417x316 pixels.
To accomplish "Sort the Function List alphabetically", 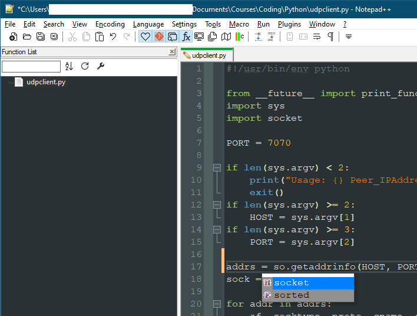I will click(x=69, y=66).
